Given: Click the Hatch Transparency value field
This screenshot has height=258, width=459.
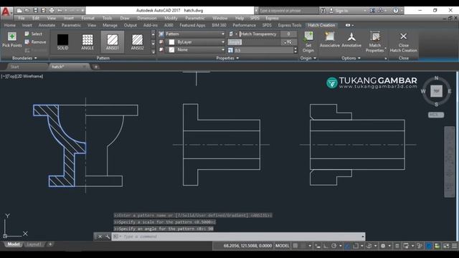Looking at the screenshot, I should [288, 34].
